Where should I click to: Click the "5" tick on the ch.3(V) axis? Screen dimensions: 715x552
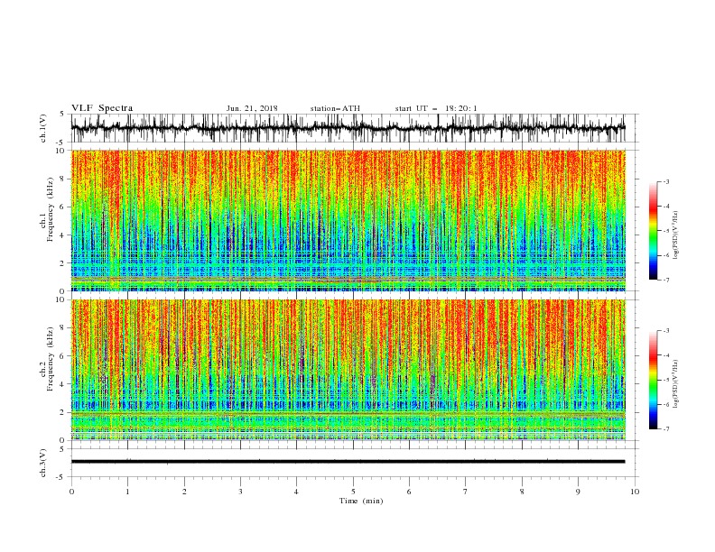pyautogui.click(x=62, y=448)
